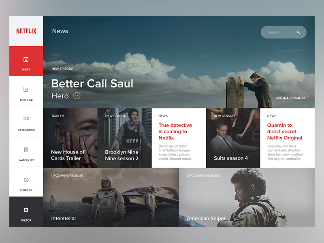324x243 pixels.
Task: Go to the CATEGORIES menu label
Action: pyautogui.click(x=26, y=130)
